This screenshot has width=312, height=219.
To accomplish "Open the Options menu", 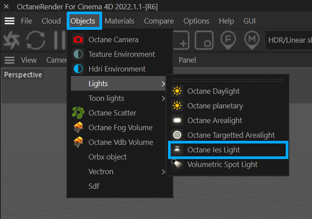I will pyautogui.click(x=196, y=21).
